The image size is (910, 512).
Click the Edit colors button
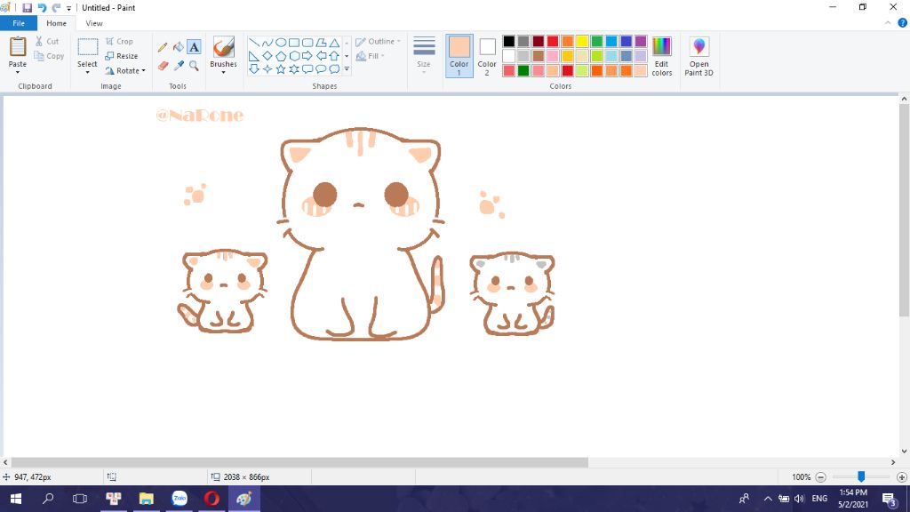coord(661,56)
